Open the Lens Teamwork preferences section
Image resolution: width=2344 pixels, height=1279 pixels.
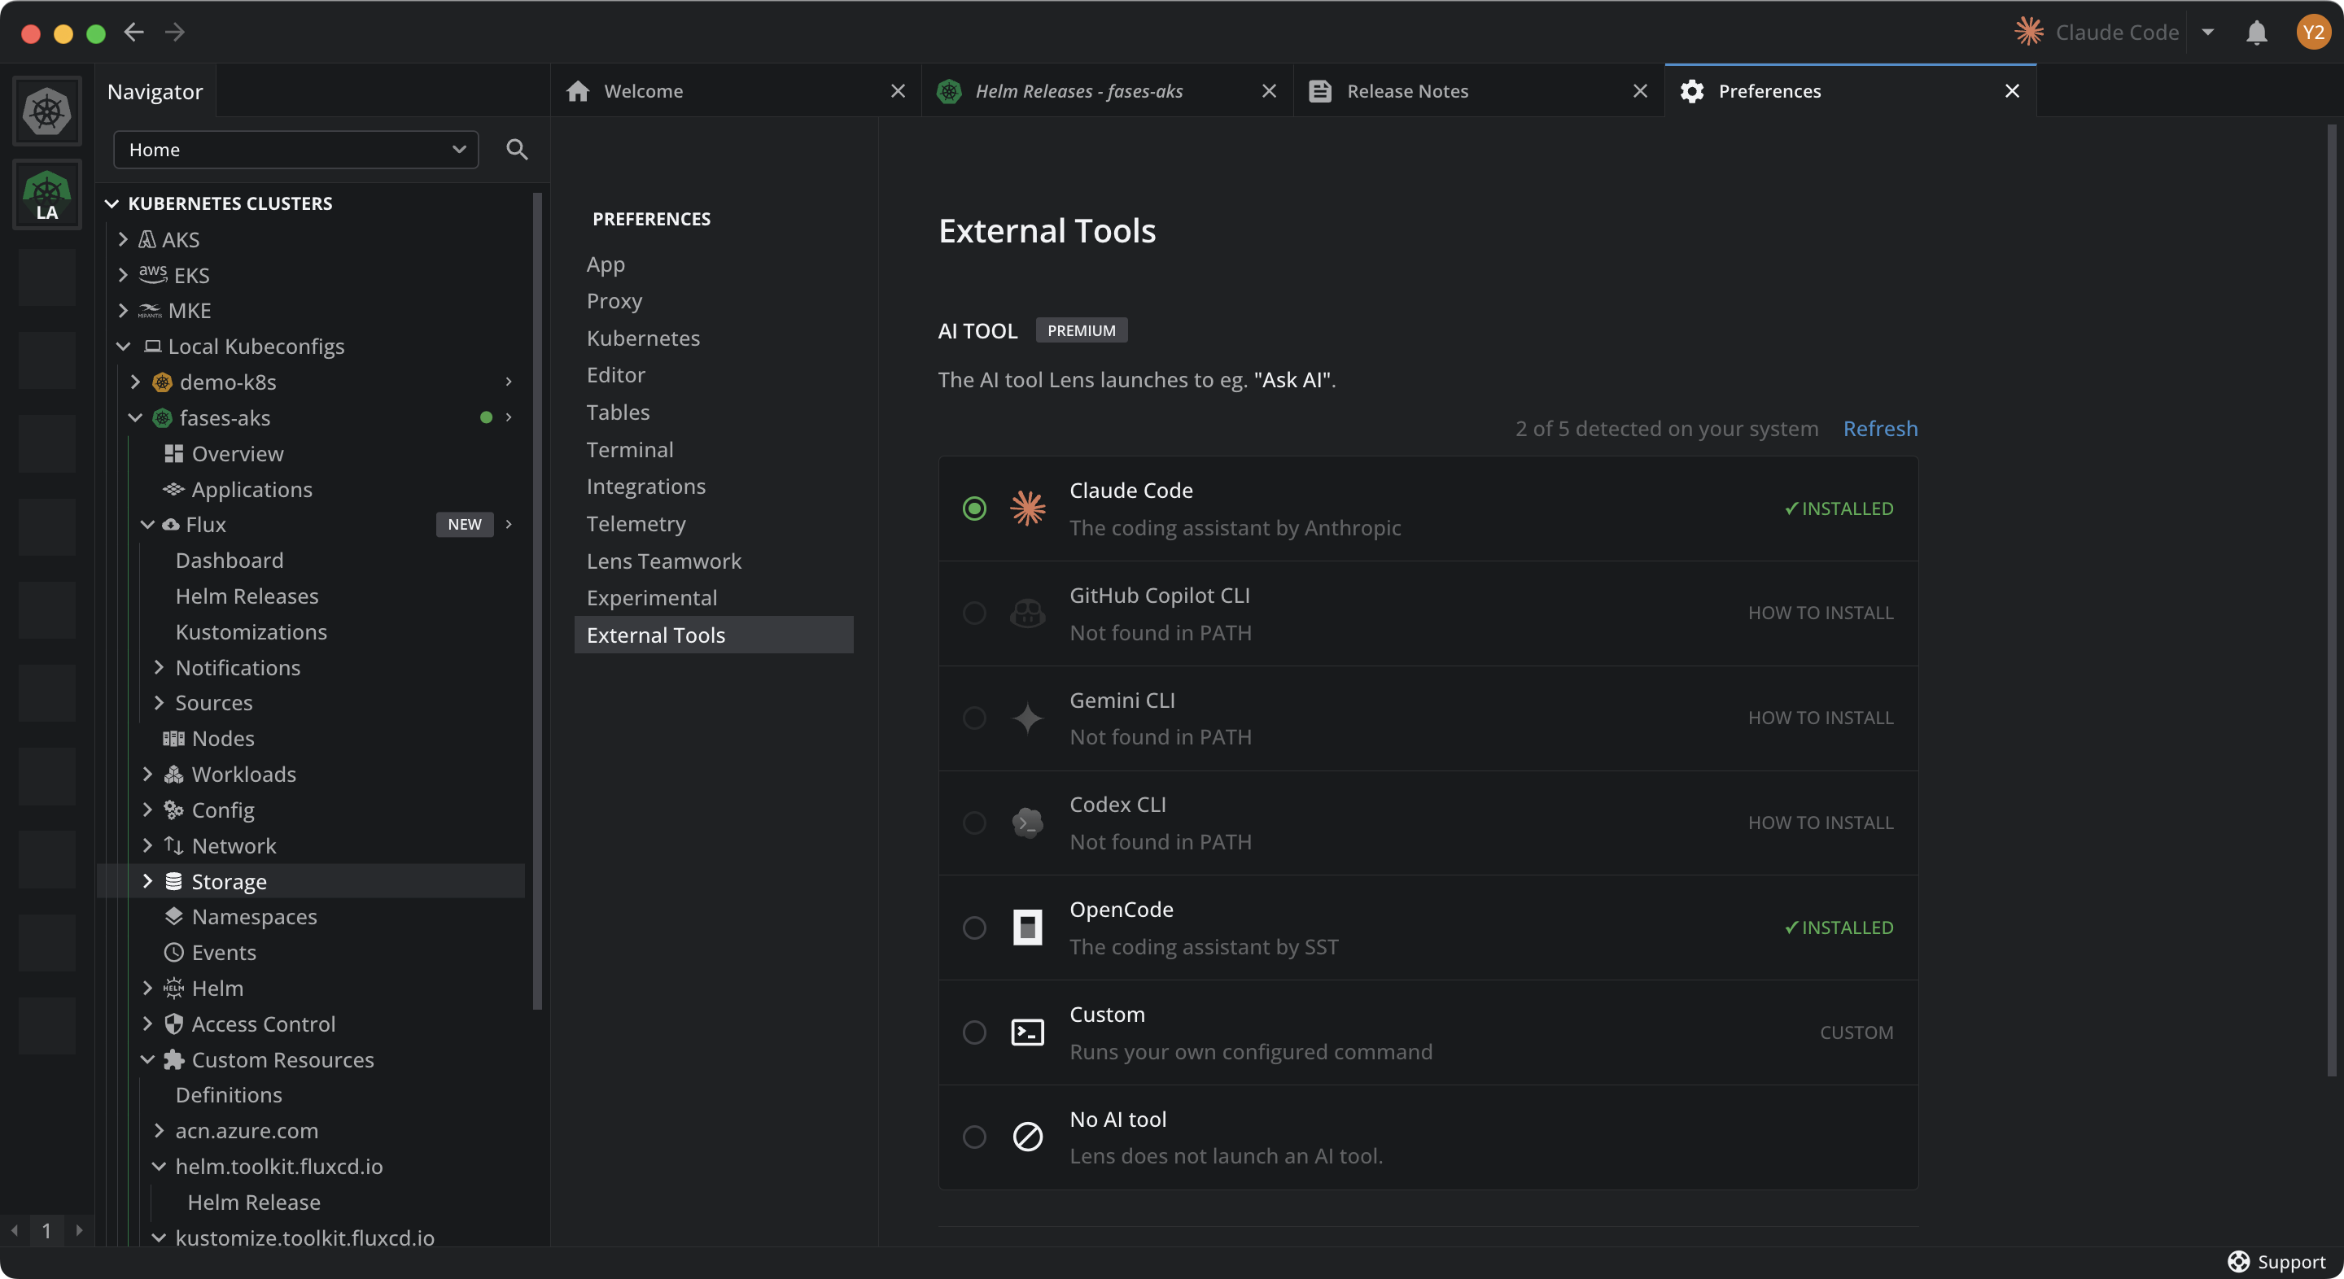point(663,561)
